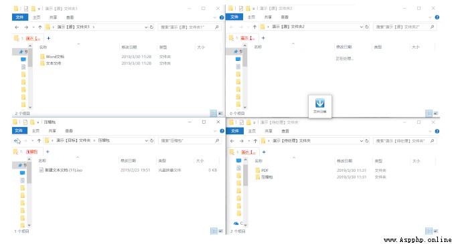Go up one level in top-left window
452x244 pixels.
coord(40,27)
